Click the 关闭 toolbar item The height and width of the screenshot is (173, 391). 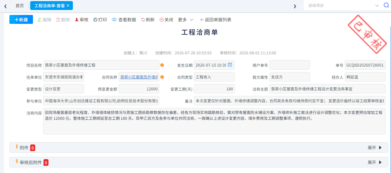point(166,20)
